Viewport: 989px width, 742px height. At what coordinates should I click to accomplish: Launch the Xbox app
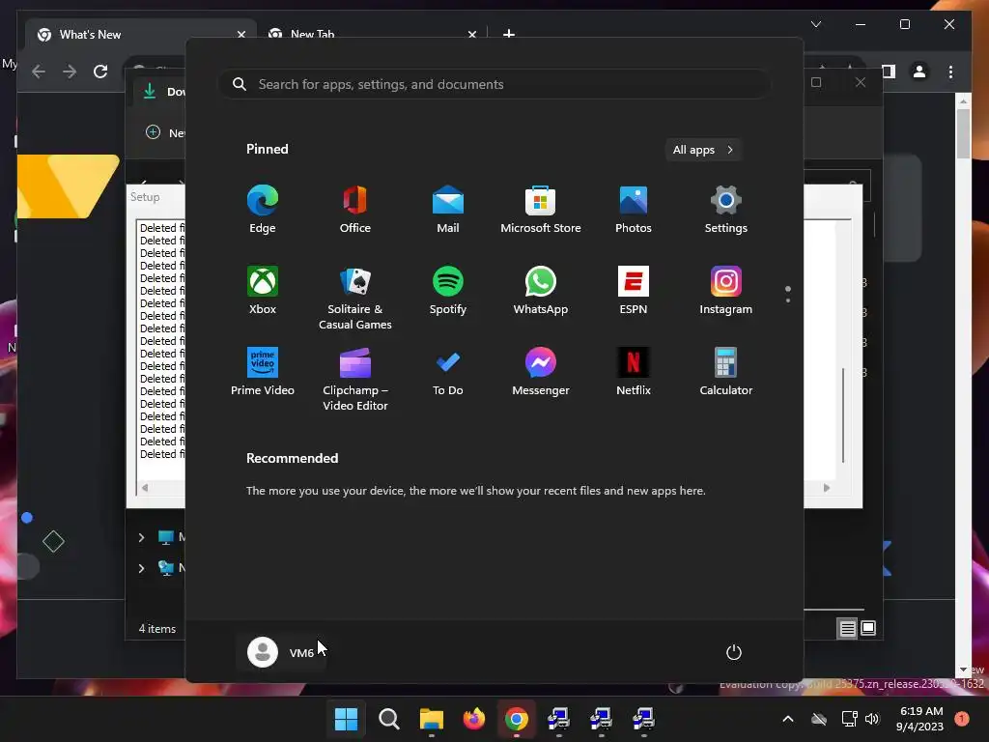click(x=263, y=290)
